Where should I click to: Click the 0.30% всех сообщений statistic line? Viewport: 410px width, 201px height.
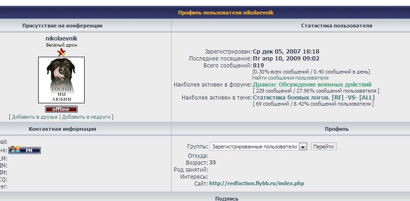click(x=311, y=72)
